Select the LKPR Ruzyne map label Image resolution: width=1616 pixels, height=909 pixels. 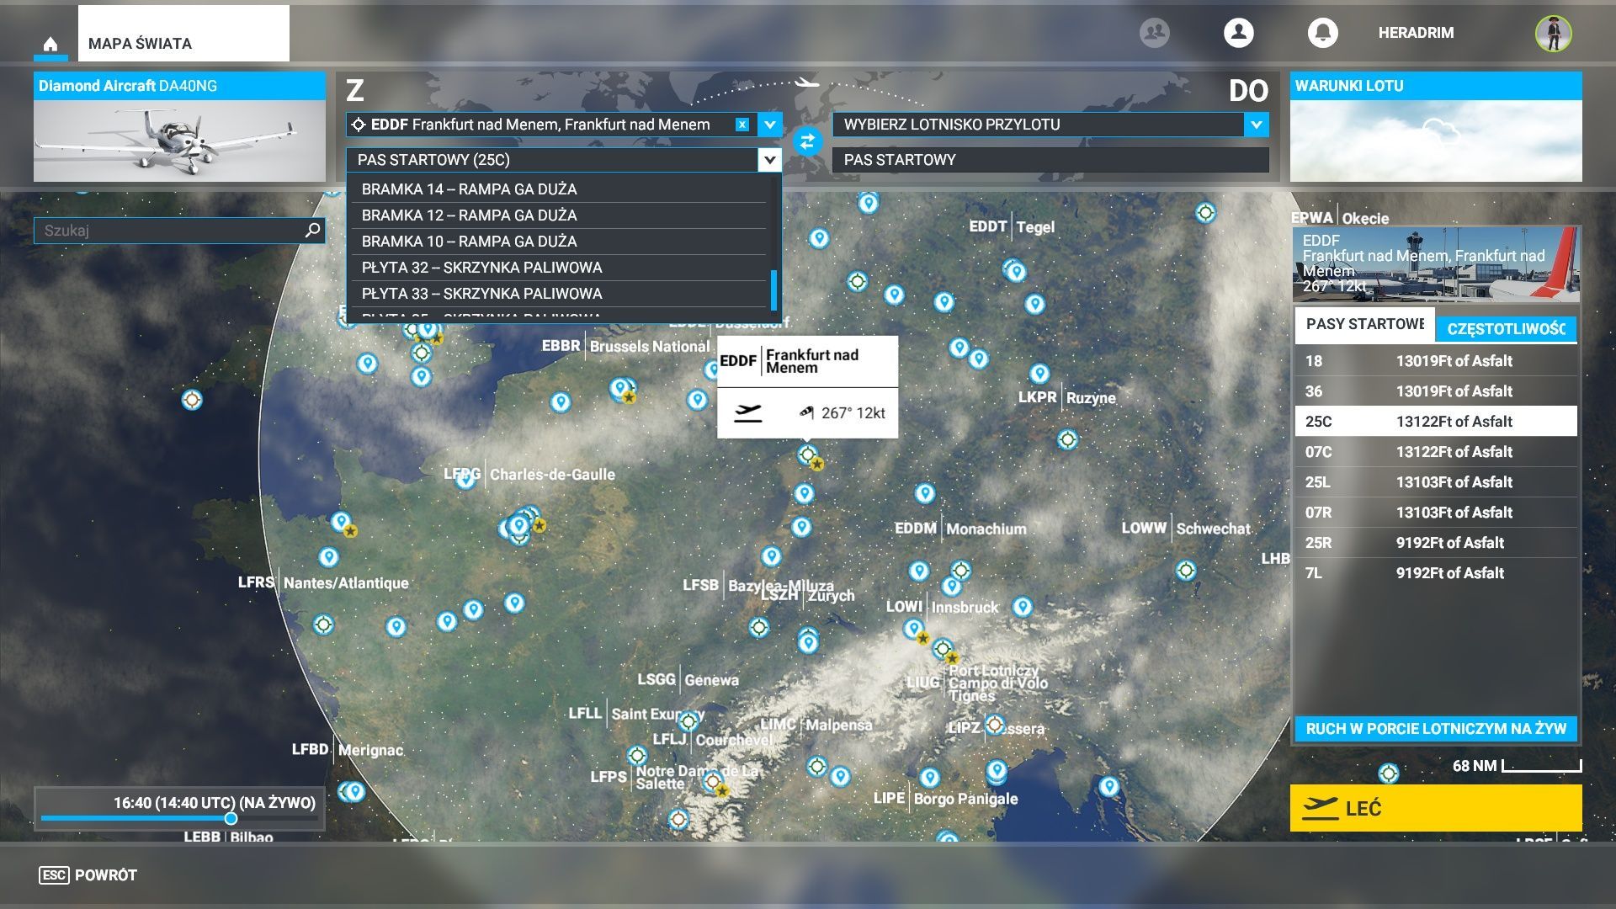[1067, 397]
